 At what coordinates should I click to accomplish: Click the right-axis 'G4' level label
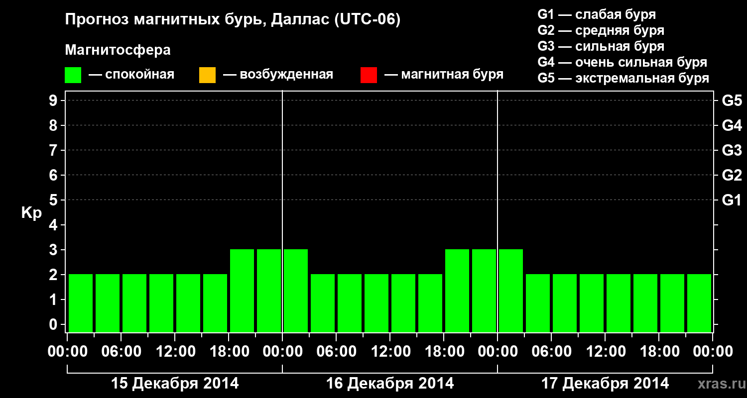point(732,125)
